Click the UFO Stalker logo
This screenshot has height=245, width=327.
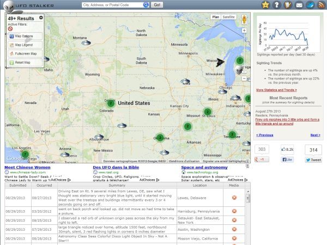[x=29, y=5]
